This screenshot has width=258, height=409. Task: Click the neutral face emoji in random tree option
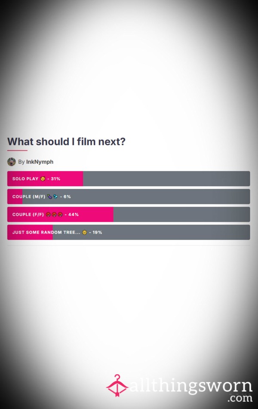click(85, 232)
